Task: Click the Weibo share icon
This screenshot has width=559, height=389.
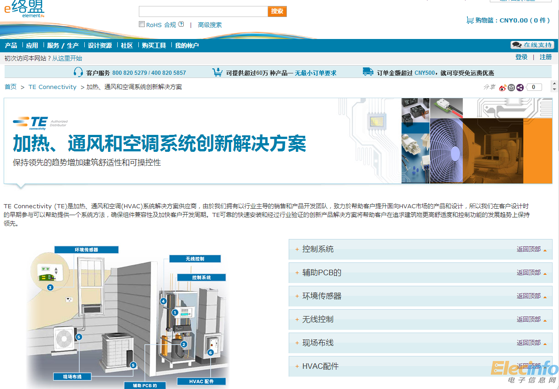Action: pos(503,88)
